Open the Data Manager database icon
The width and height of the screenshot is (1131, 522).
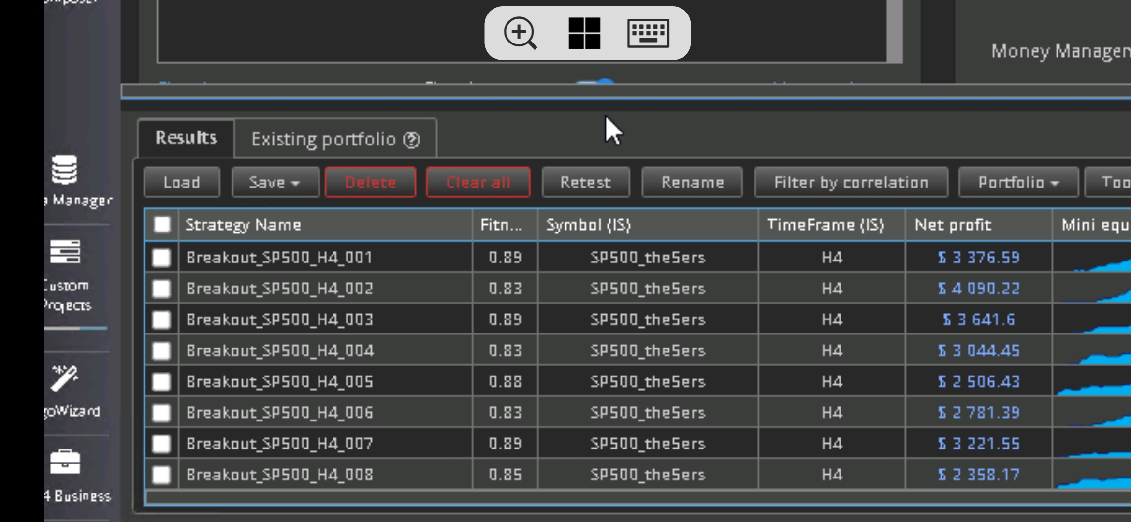[x=65, y=170]
